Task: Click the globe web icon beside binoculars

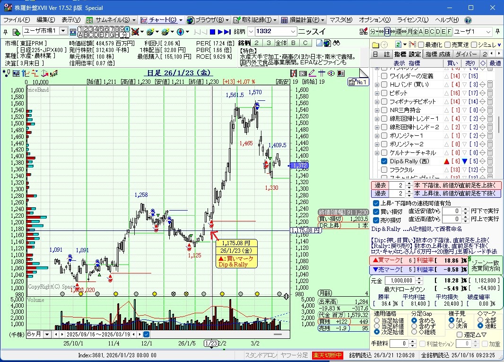Action: point(327,43)
